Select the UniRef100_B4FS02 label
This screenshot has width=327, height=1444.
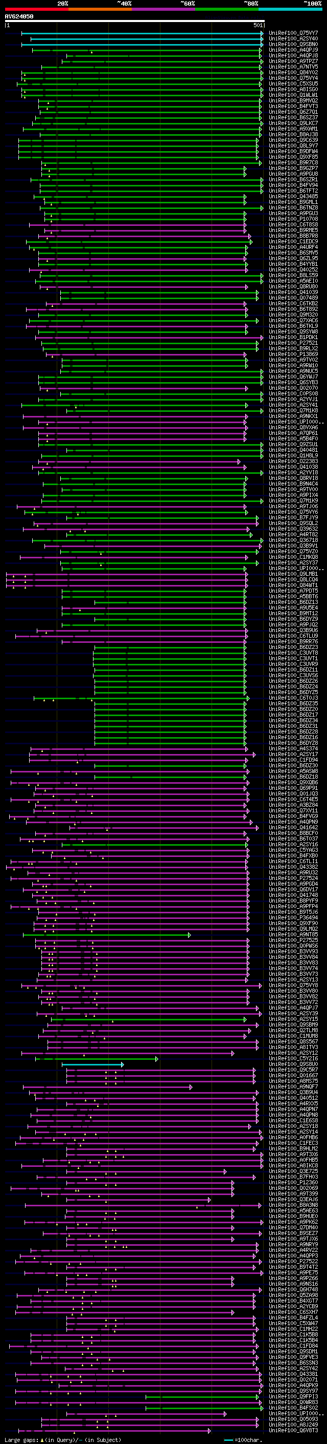coord(293,1408)
